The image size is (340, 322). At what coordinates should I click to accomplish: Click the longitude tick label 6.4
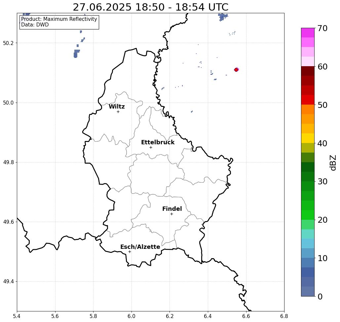coord(208,316)
